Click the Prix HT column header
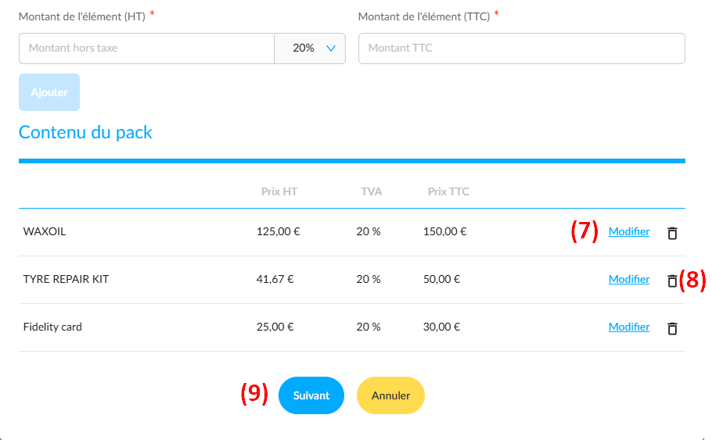Viewport: 712px width, 440px height. (279, 191)
